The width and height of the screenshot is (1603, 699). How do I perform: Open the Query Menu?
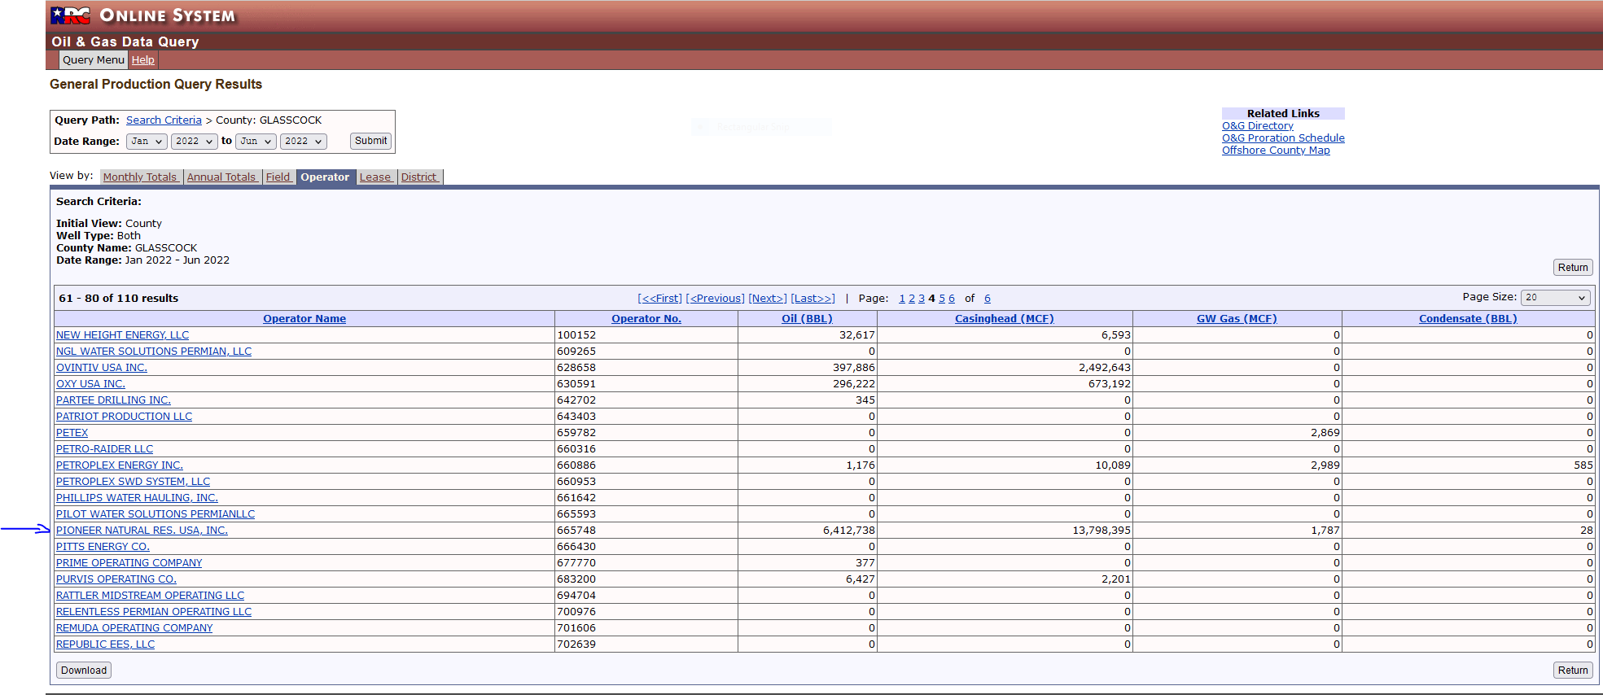click(x=94, y=60)
